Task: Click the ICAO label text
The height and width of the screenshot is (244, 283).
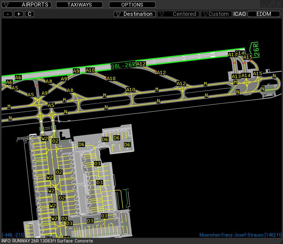Action: [x=239, y=14]
